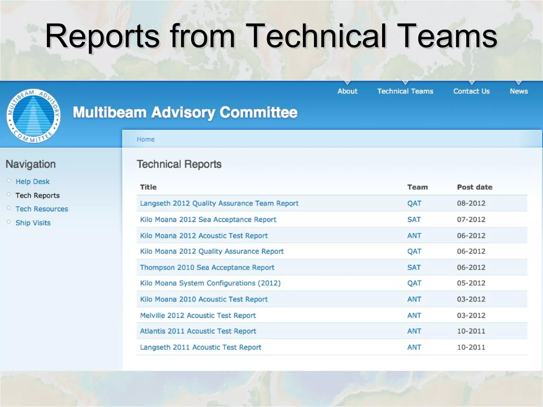The height and width of the screenshot is (407, 543).
Task: Sort the table by the Title column header
Action: pos(148,187)
